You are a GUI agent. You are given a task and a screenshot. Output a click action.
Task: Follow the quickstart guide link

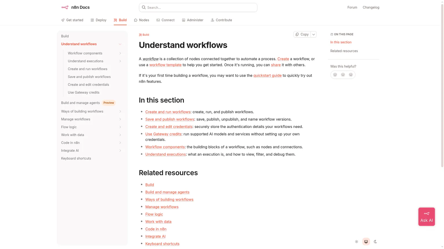(267, 76)
